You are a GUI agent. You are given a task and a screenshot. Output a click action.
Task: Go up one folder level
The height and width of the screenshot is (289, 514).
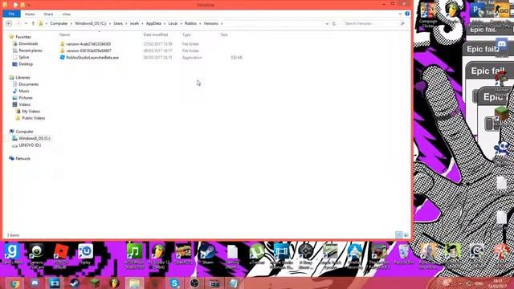click(33, 23)
